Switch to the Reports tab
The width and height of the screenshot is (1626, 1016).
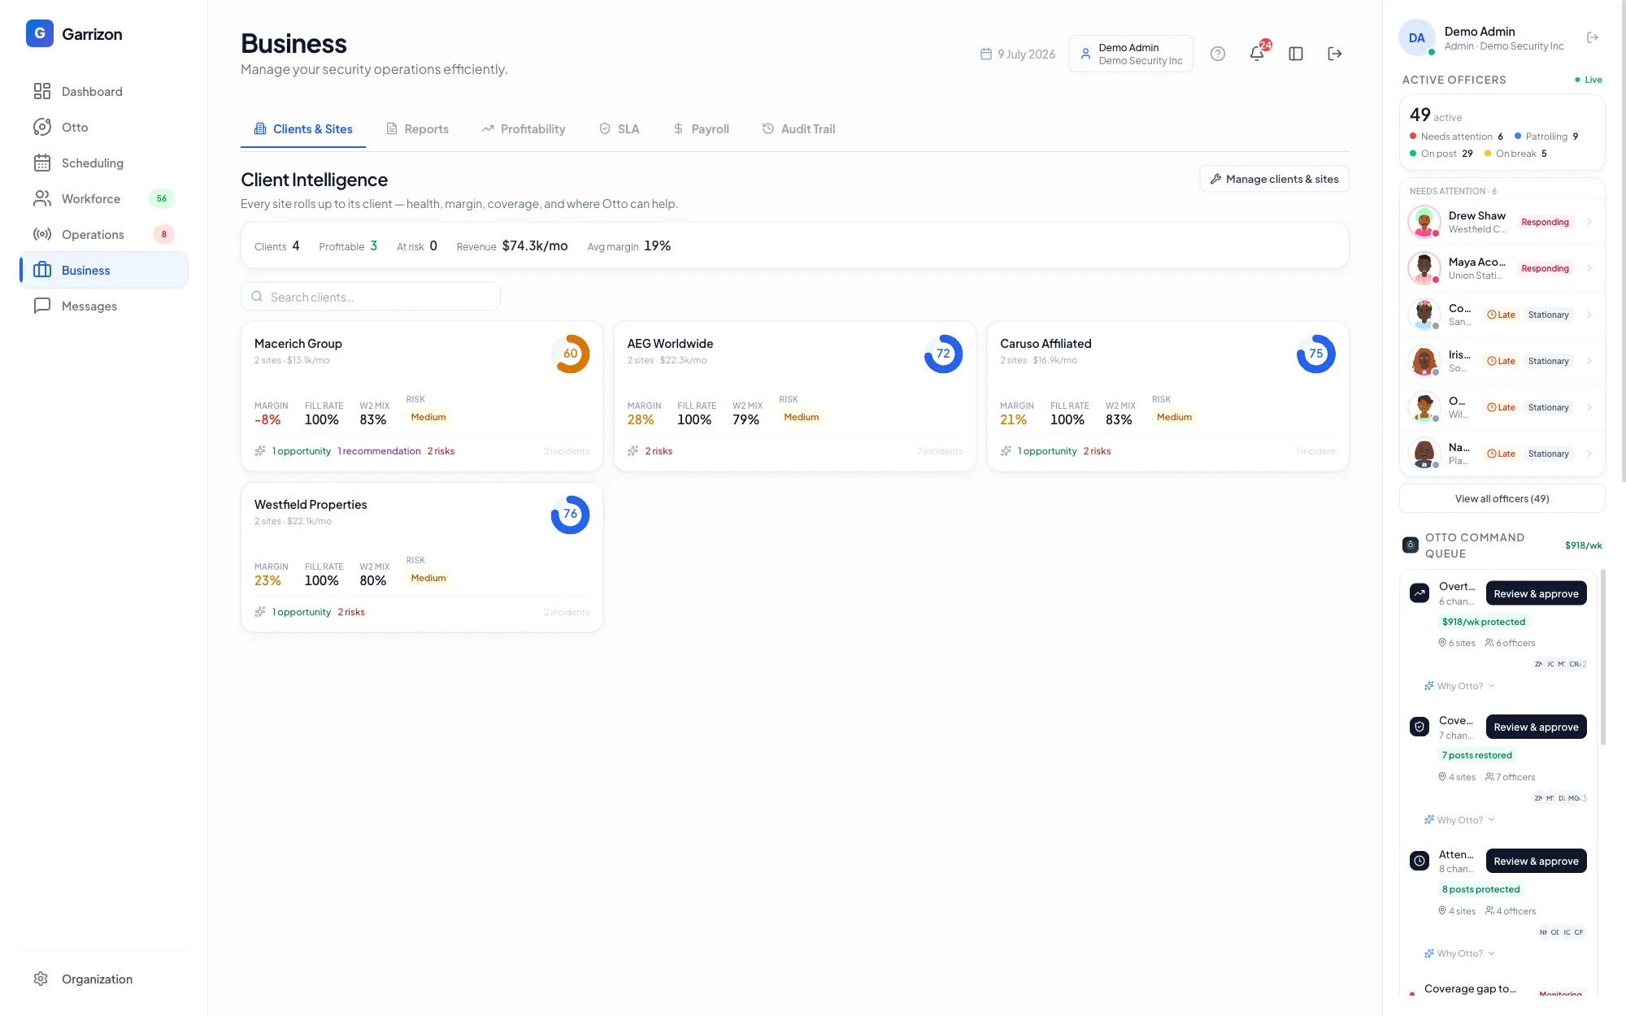click(417, 129)
